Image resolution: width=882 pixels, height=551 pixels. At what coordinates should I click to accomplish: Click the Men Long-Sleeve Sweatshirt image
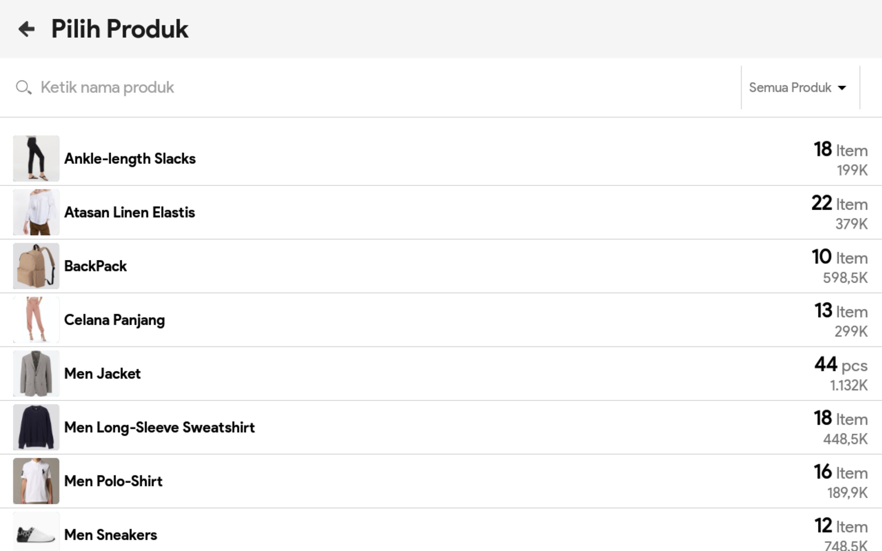36,427
